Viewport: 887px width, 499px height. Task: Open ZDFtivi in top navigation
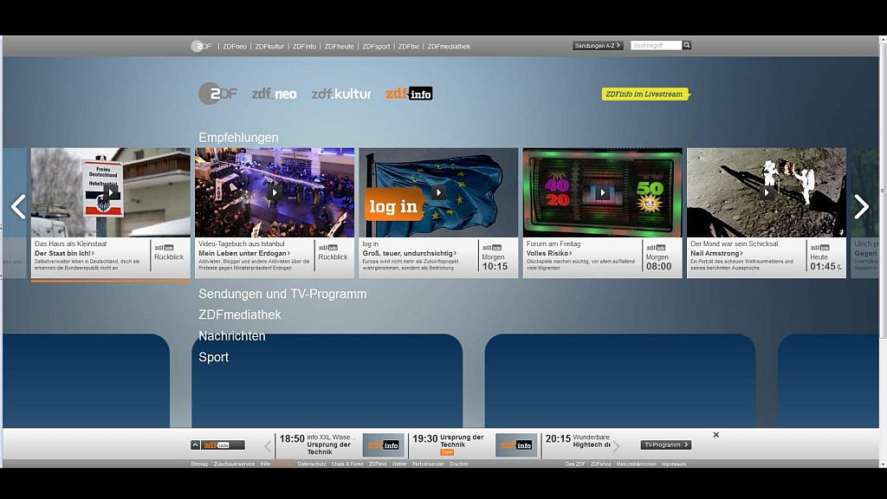point(409,47)
